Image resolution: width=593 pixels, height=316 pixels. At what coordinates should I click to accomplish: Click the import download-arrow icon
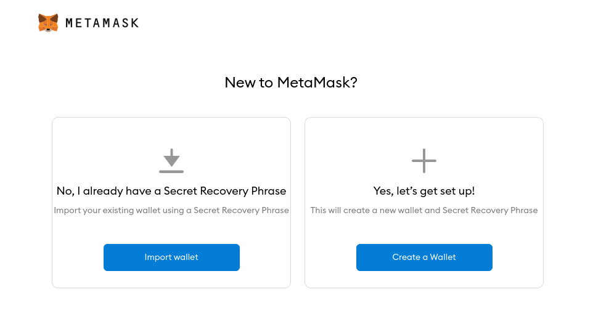point(171,161)
